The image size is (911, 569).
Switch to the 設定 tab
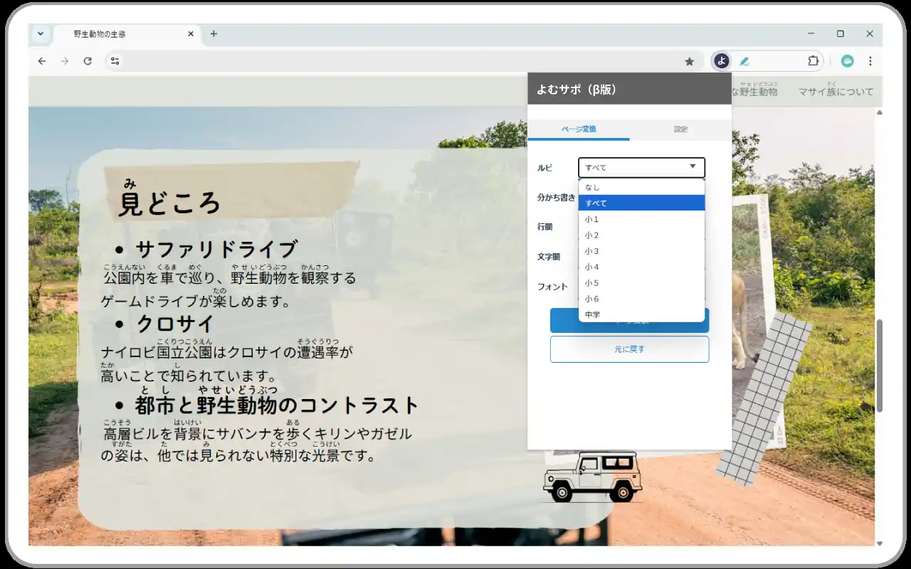[x=680, y=129]
